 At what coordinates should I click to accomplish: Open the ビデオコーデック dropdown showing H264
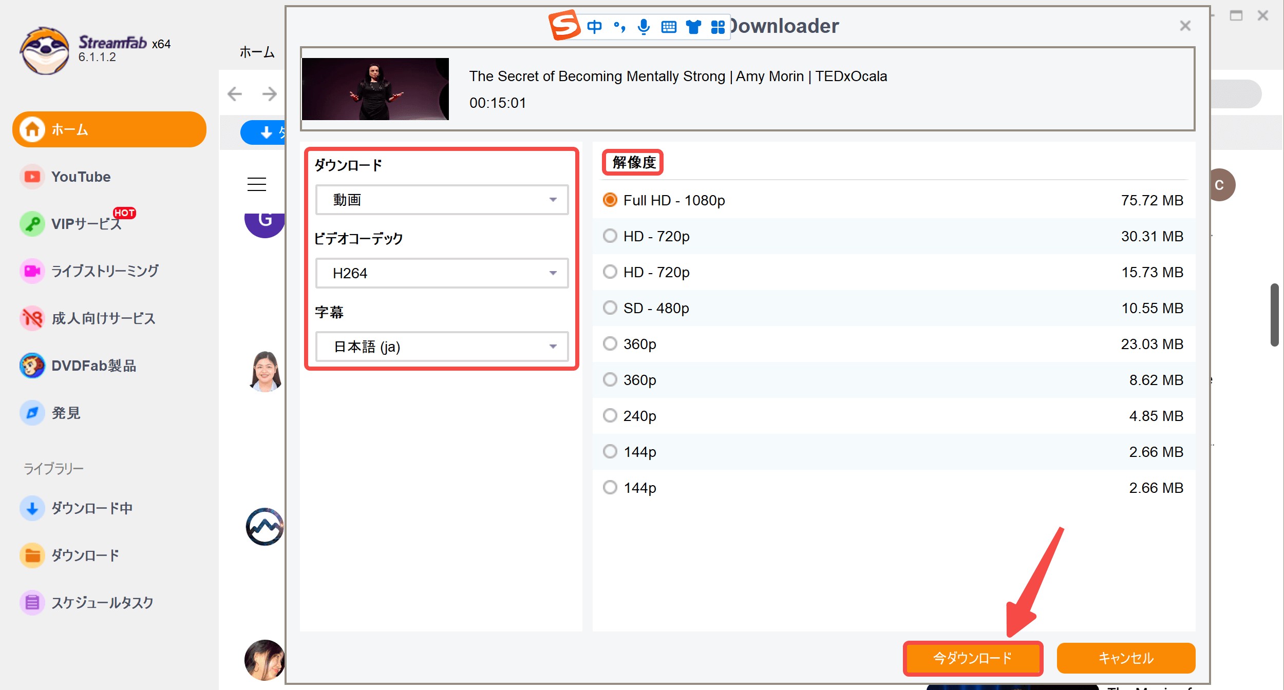click(x=442, y=273)
